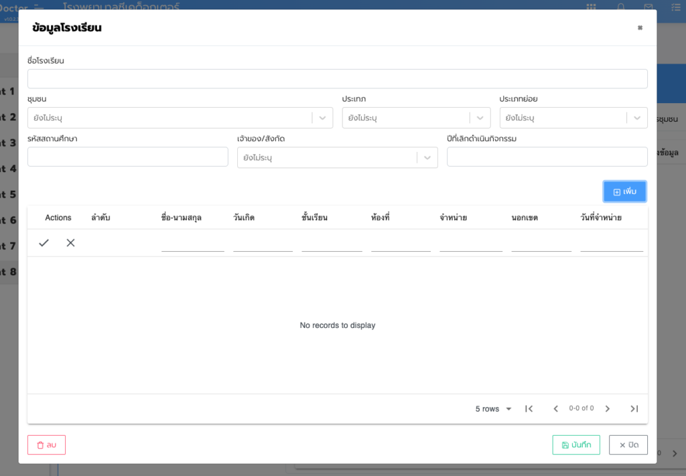Click the ลบ delete button

[46, 445]
